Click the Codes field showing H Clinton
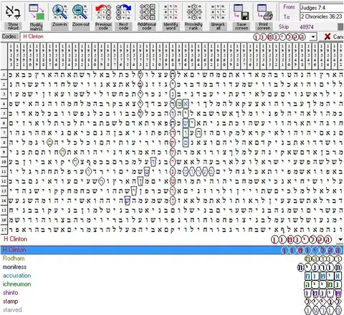 click(x=165, y=37)
